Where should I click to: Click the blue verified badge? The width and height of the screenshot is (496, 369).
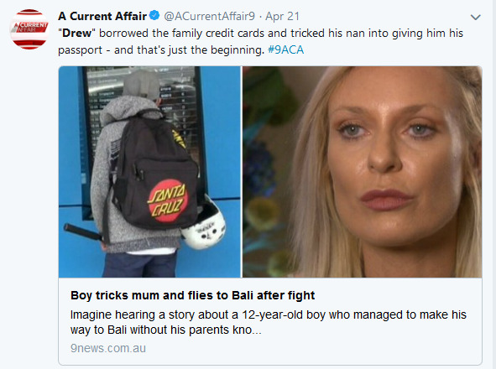pyautogui.click(x=154, y=15)
